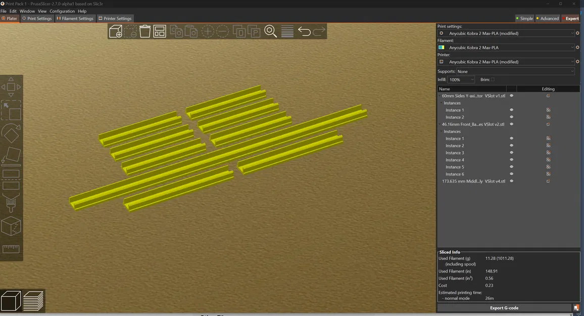Open the Filament preset dropdown
Viewport: 584px width, 316px height.
(506, 48)
